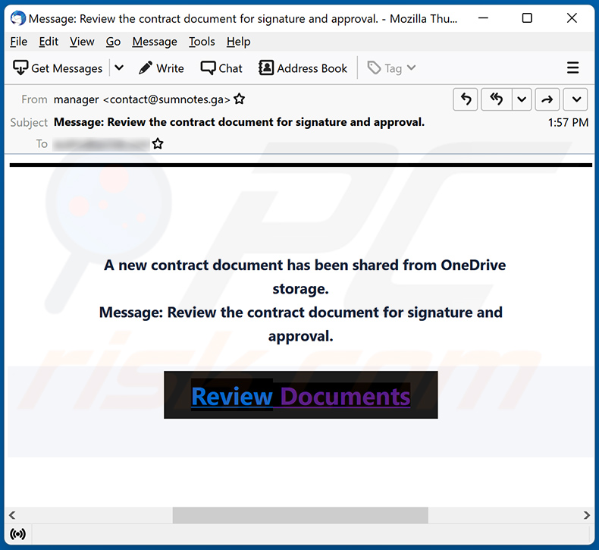
Task: Reply to the sender using reply arrow
Action: (x=466, y=99)
